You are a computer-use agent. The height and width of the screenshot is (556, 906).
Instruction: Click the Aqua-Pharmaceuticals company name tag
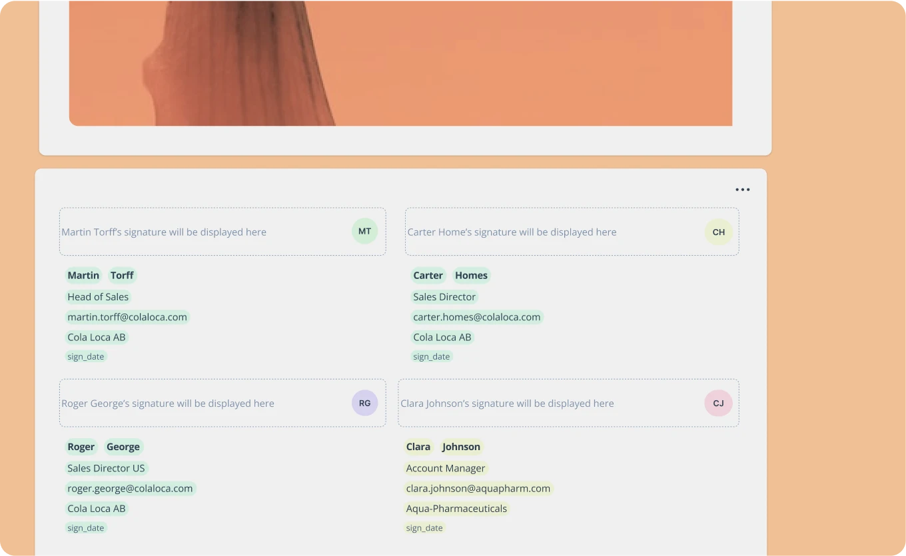(456, 508)
